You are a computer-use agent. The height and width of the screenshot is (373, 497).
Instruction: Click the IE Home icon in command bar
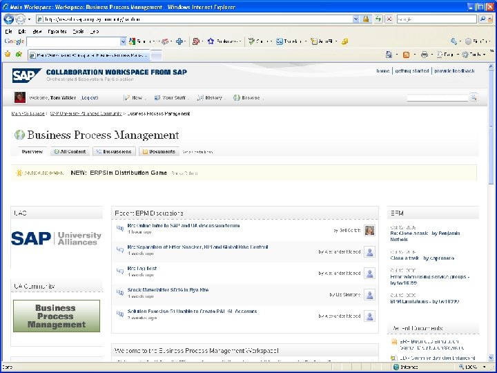pyautogui.click(x=389, y=55)
